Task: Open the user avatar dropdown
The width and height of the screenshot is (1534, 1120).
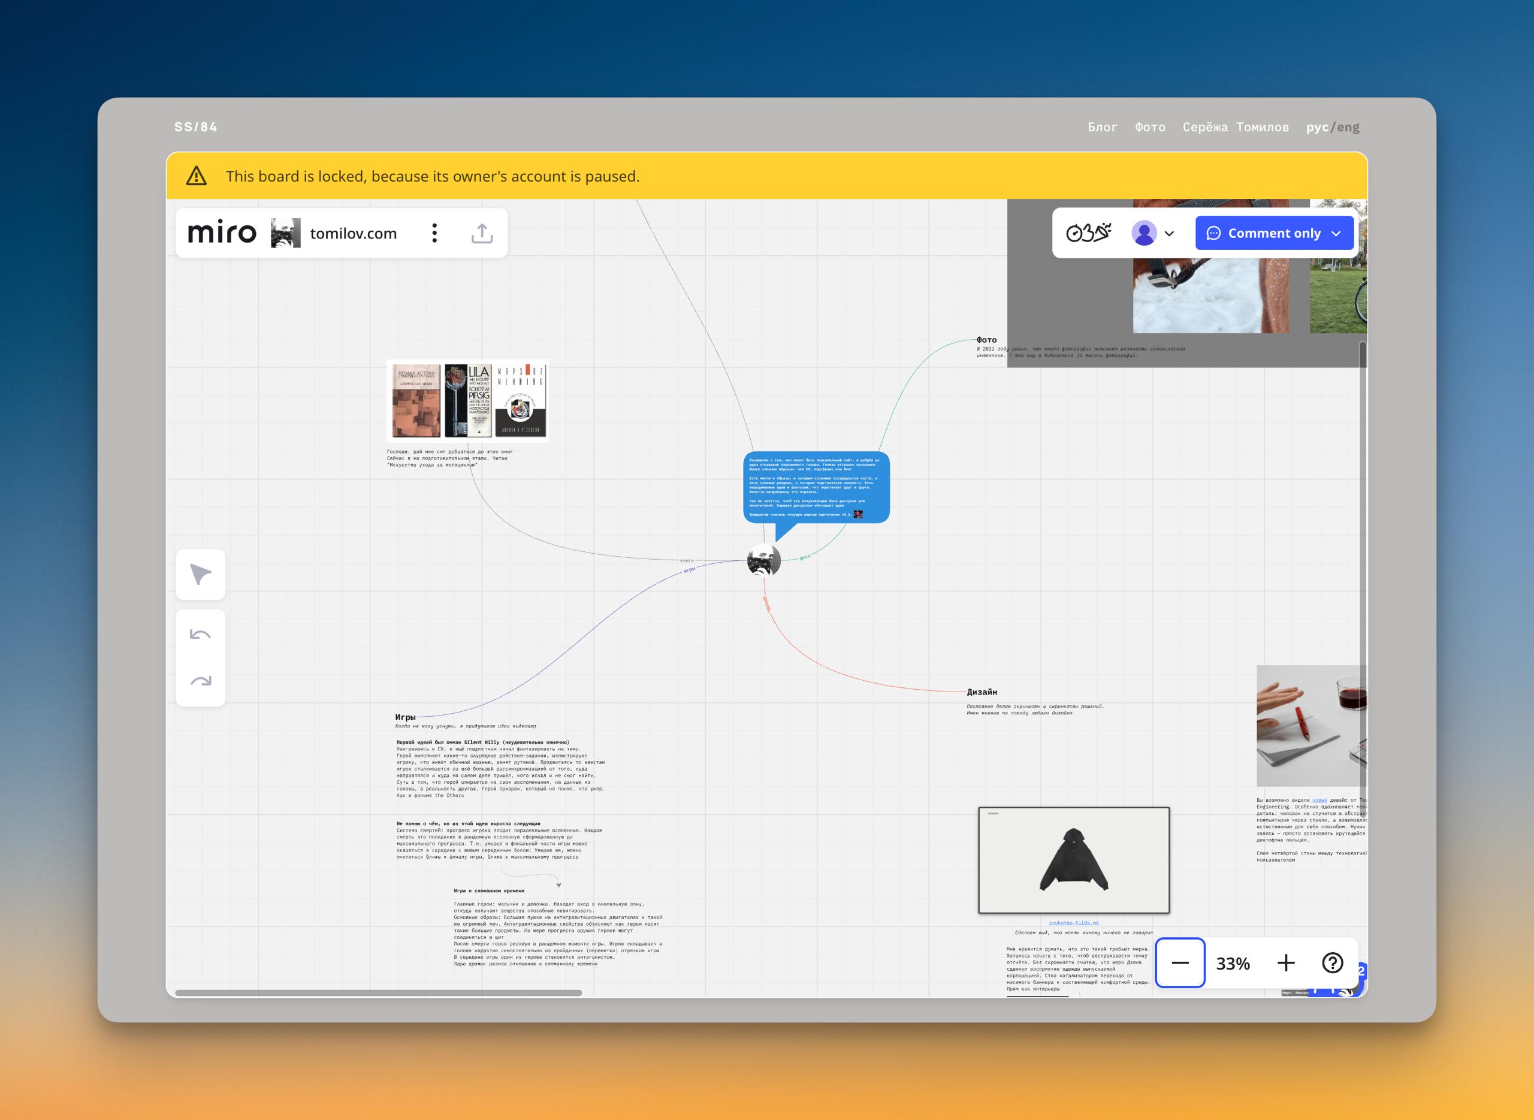Action: (x=1152, y=233)
